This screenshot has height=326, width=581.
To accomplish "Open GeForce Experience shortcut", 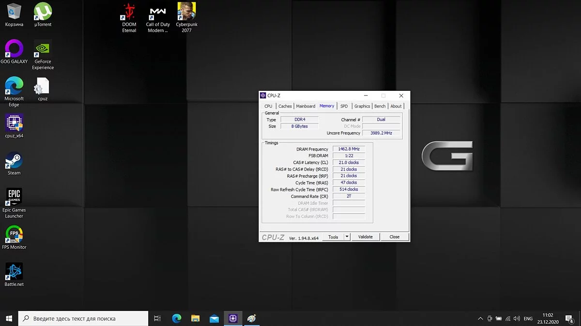I will [43, 49].
